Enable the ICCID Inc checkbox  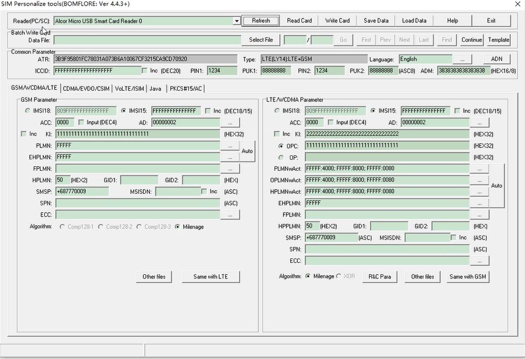tap(145, 71)
